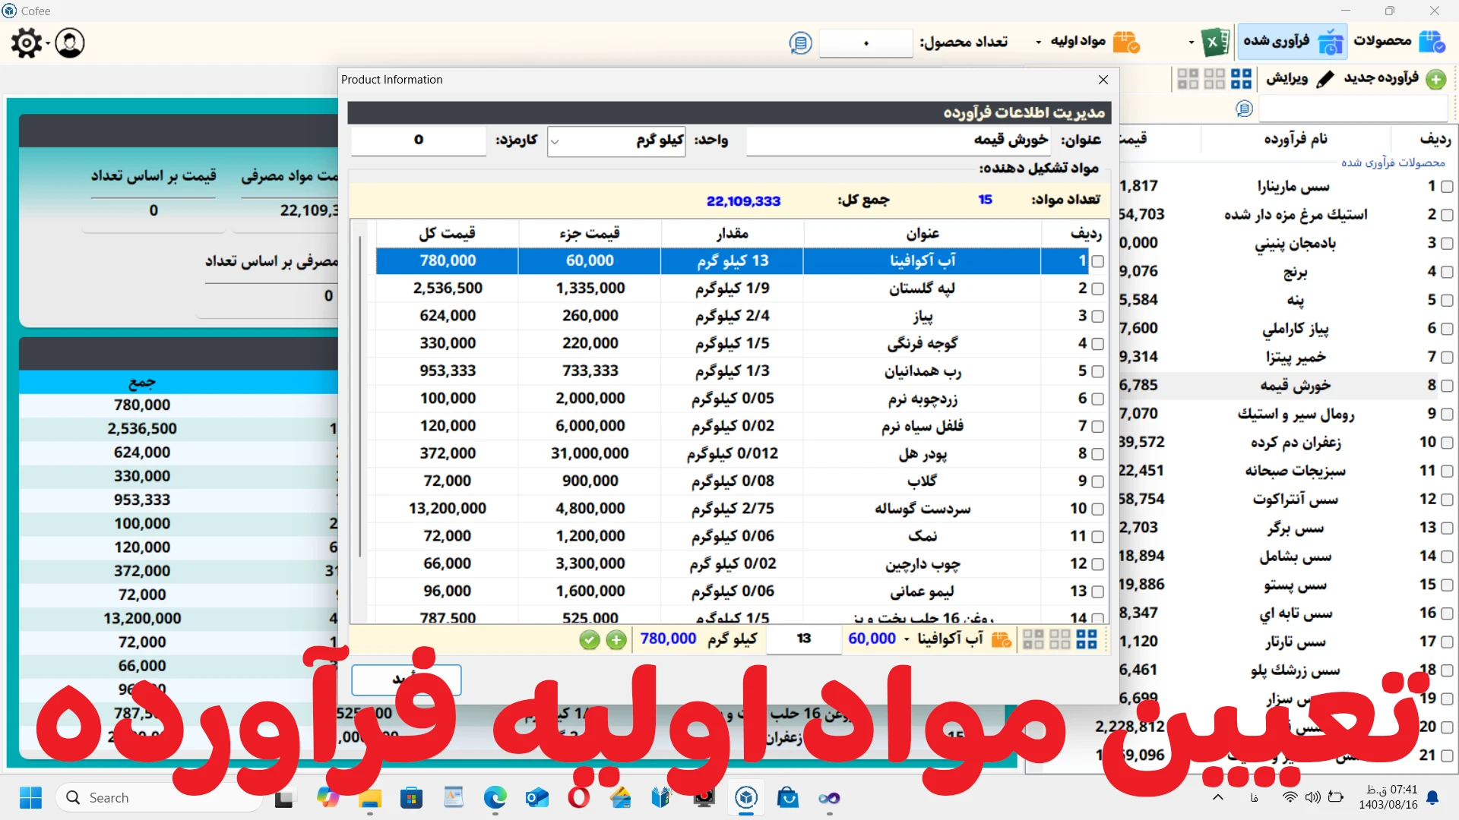Click the نام فرآورده column header in product list
The width and height of the screenshot is (1459, 820).
point(1296,139)
